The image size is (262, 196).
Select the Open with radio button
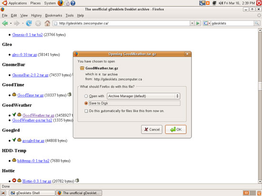[x=86, y=96]
